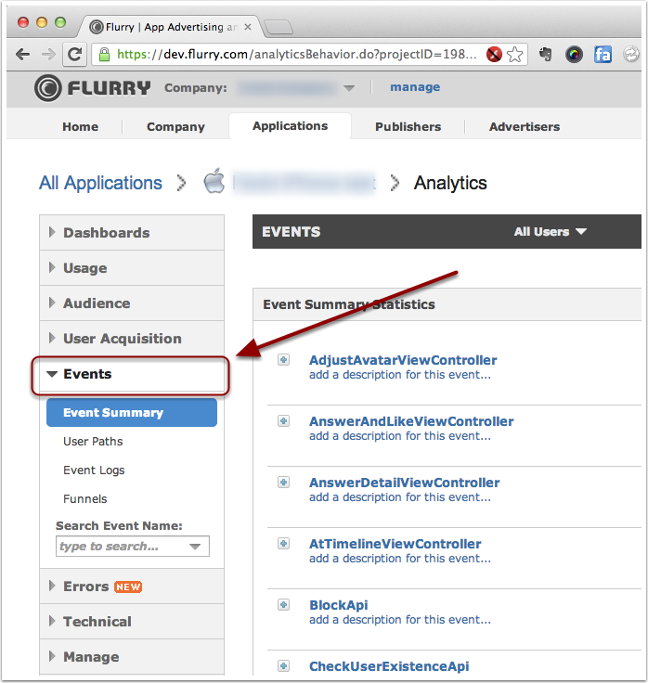Select Funnels in the Events submenu

coord(84,499)
